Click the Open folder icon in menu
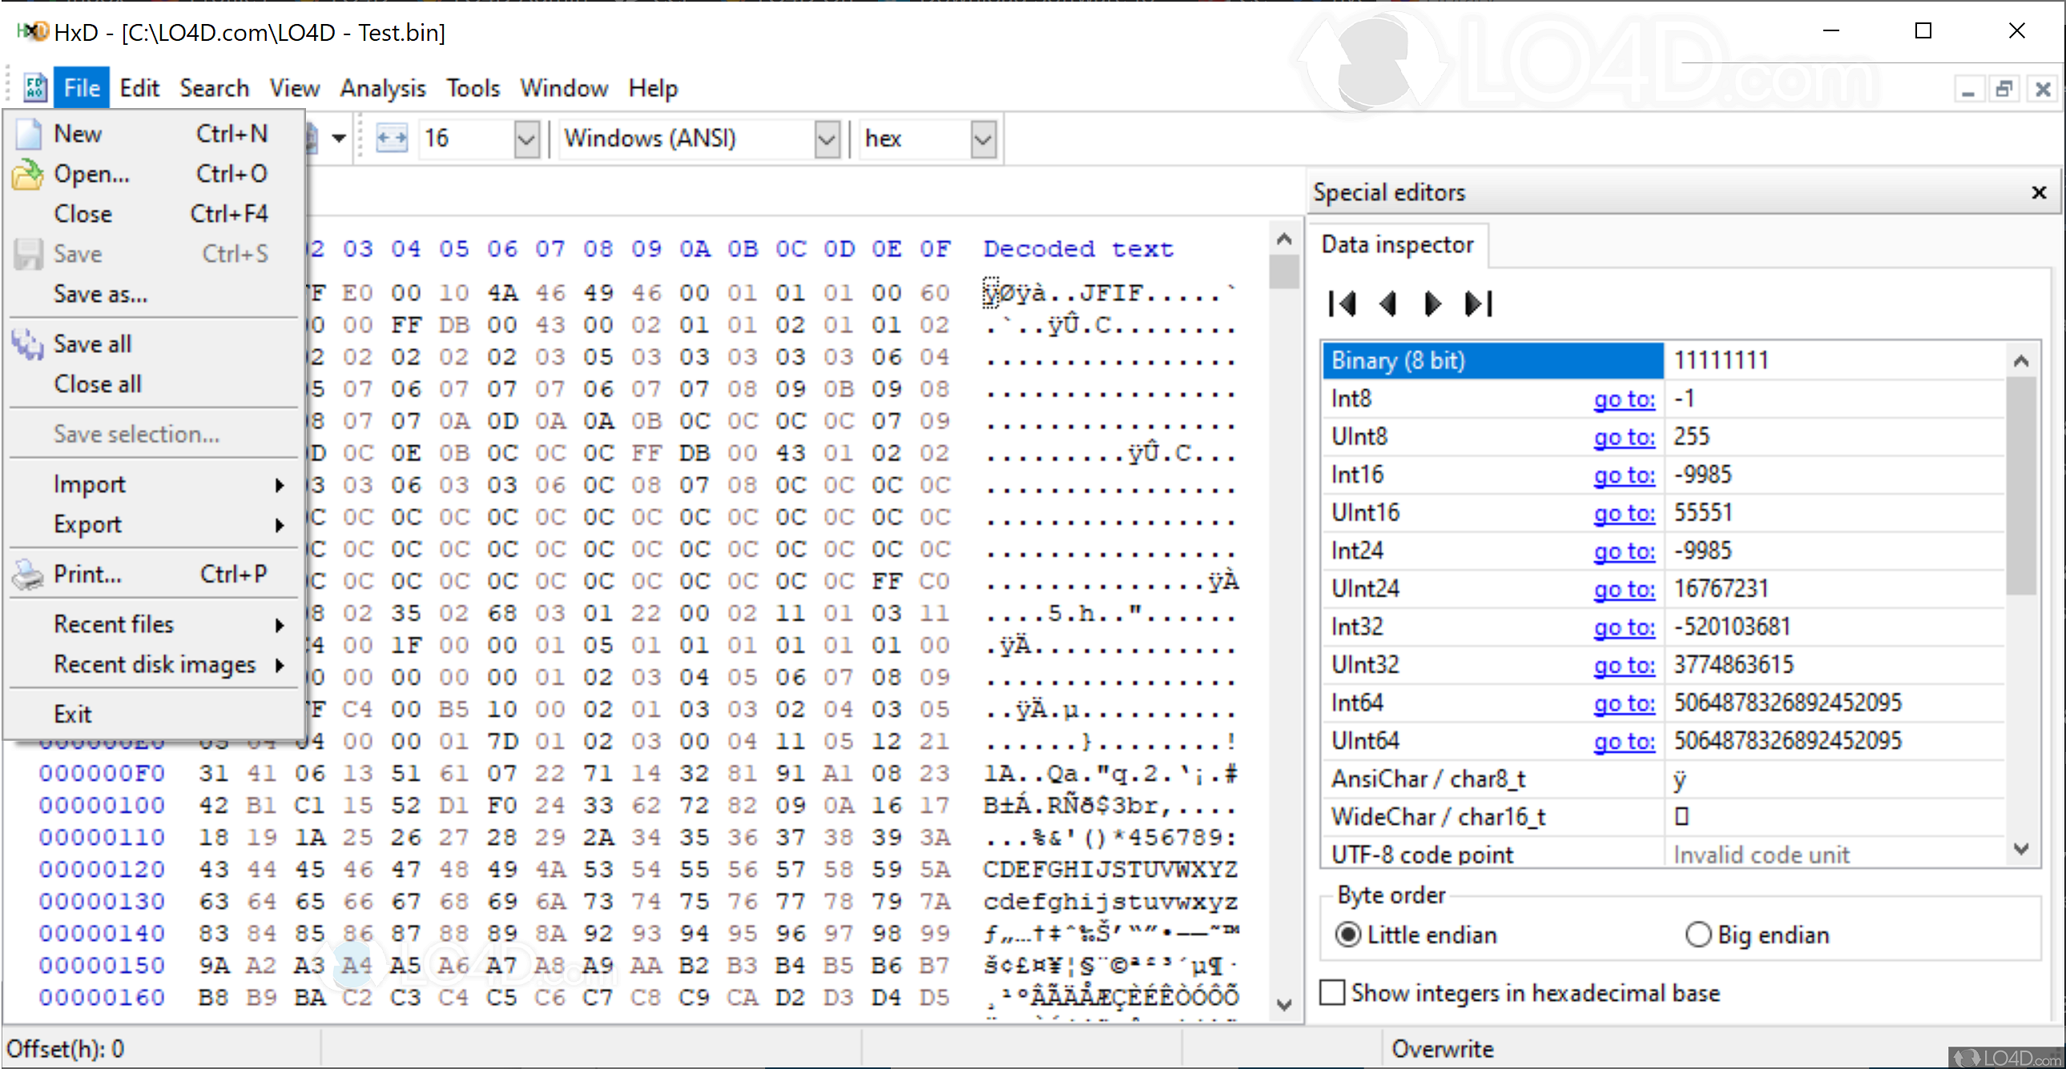The height and width of the screenshot is (1069, 2066). (x=28, y=174)
